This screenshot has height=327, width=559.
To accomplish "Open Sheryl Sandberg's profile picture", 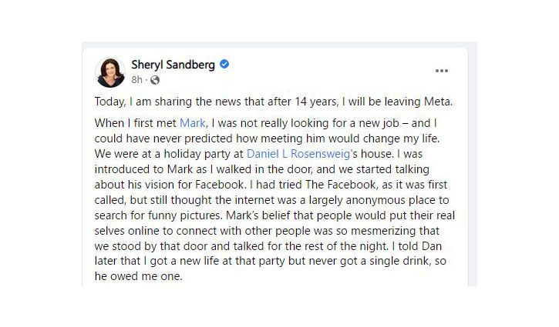I will tap(110, 72).
